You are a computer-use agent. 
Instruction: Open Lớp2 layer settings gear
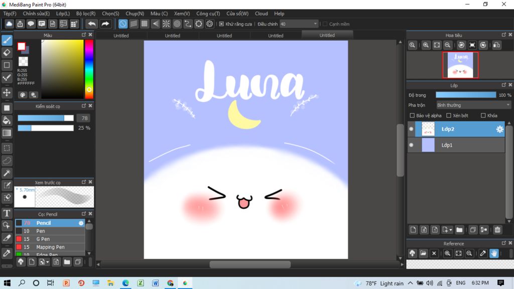499,129
